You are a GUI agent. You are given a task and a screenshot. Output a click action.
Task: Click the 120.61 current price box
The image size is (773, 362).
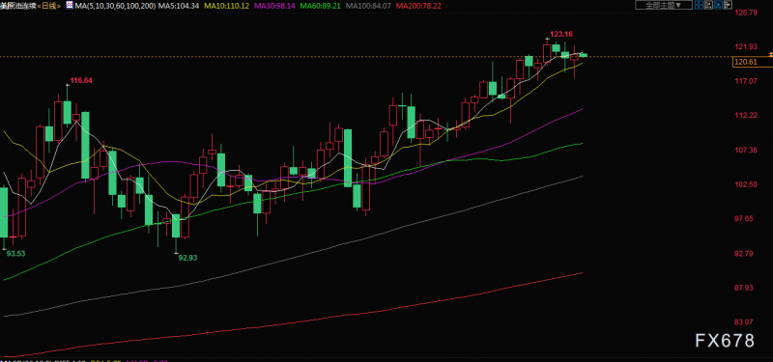click(753, 62)
